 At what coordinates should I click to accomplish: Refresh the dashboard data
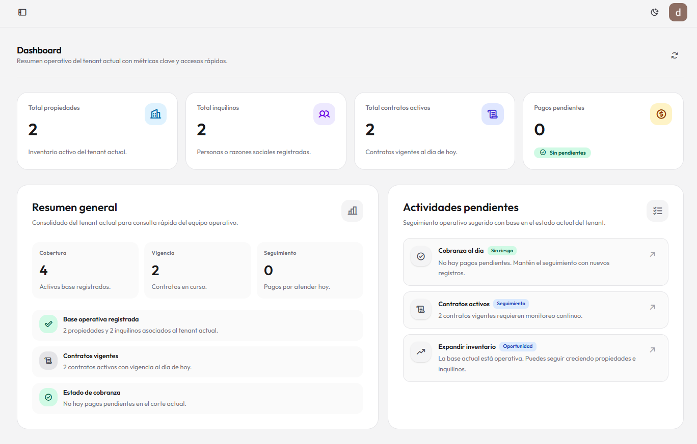pyautogui.click(x=675, y=55)
